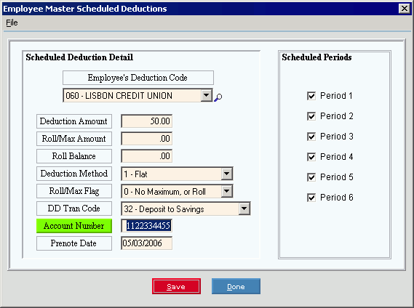Disable the Period 4 checkbox
Screen dimensions: 414x308
tap(311, 157)
